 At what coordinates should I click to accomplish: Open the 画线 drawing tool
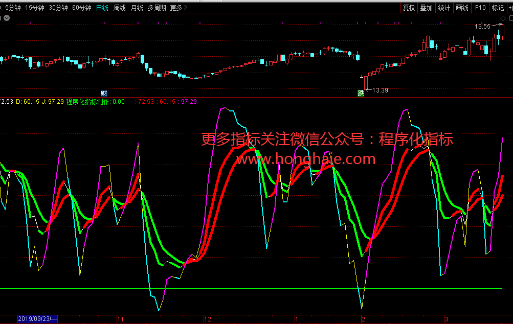(x=462, y=8)
